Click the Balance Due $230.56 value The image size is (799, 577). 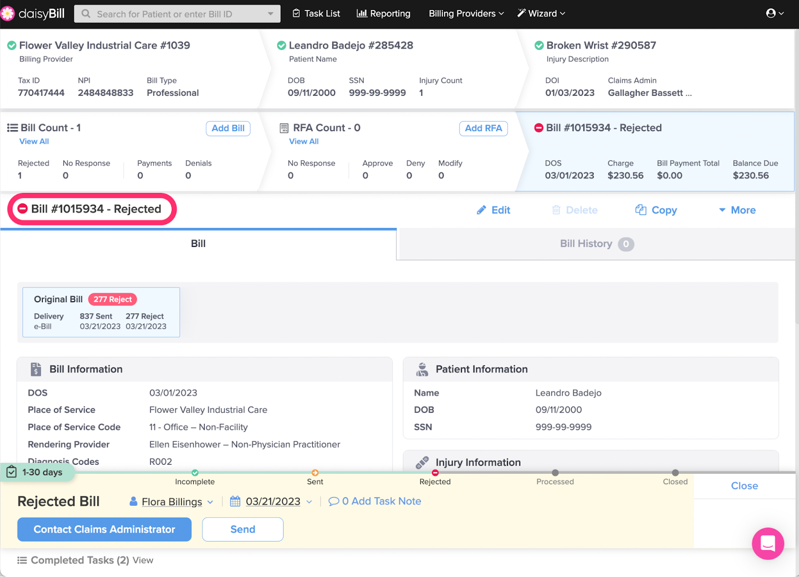point(751,176)
